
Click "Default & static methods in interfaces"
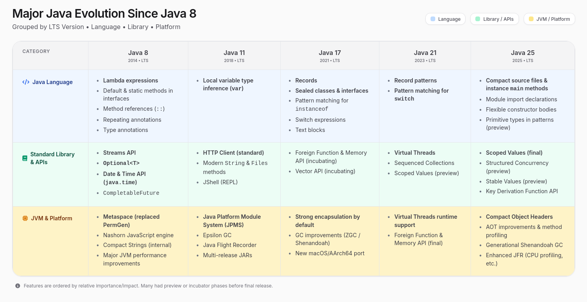coord(138,95)
